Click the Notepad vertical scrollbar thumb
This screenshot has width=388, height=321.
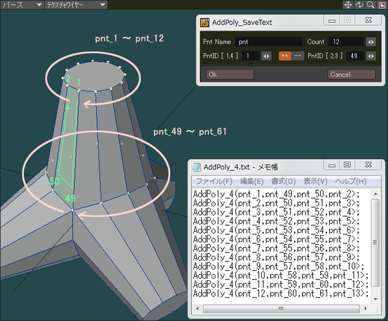pyautogui.click(x=375, y=242)
